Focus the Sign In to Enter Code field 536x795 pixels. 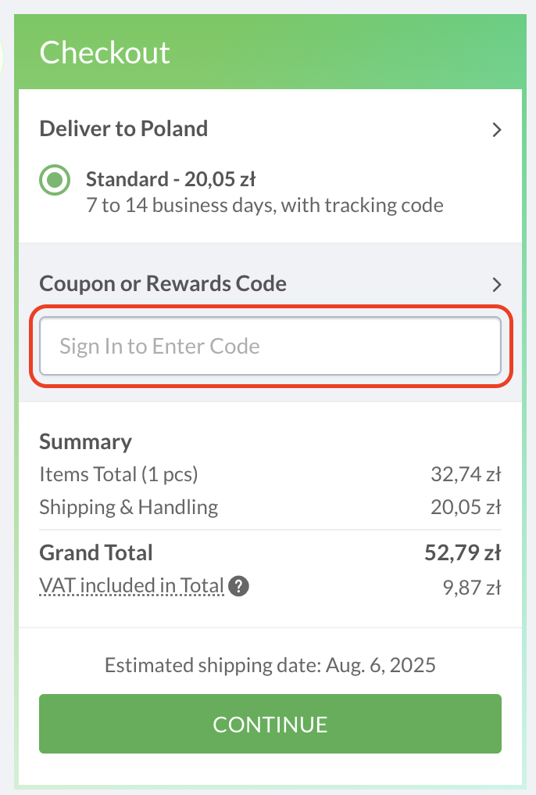(x=270, y=347)
